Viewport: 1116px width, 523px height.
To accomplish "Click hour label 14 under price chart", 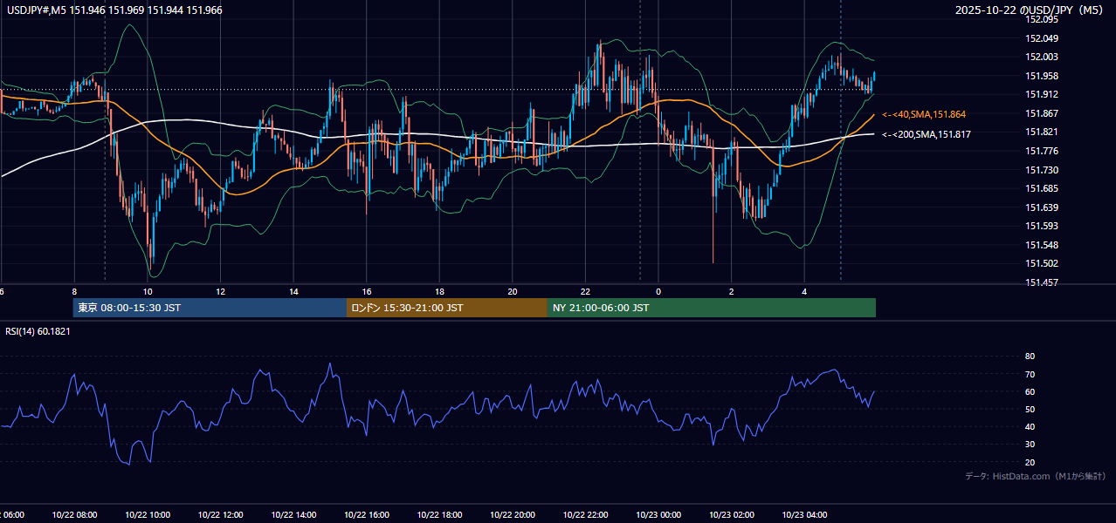I will tap(293, 291).
